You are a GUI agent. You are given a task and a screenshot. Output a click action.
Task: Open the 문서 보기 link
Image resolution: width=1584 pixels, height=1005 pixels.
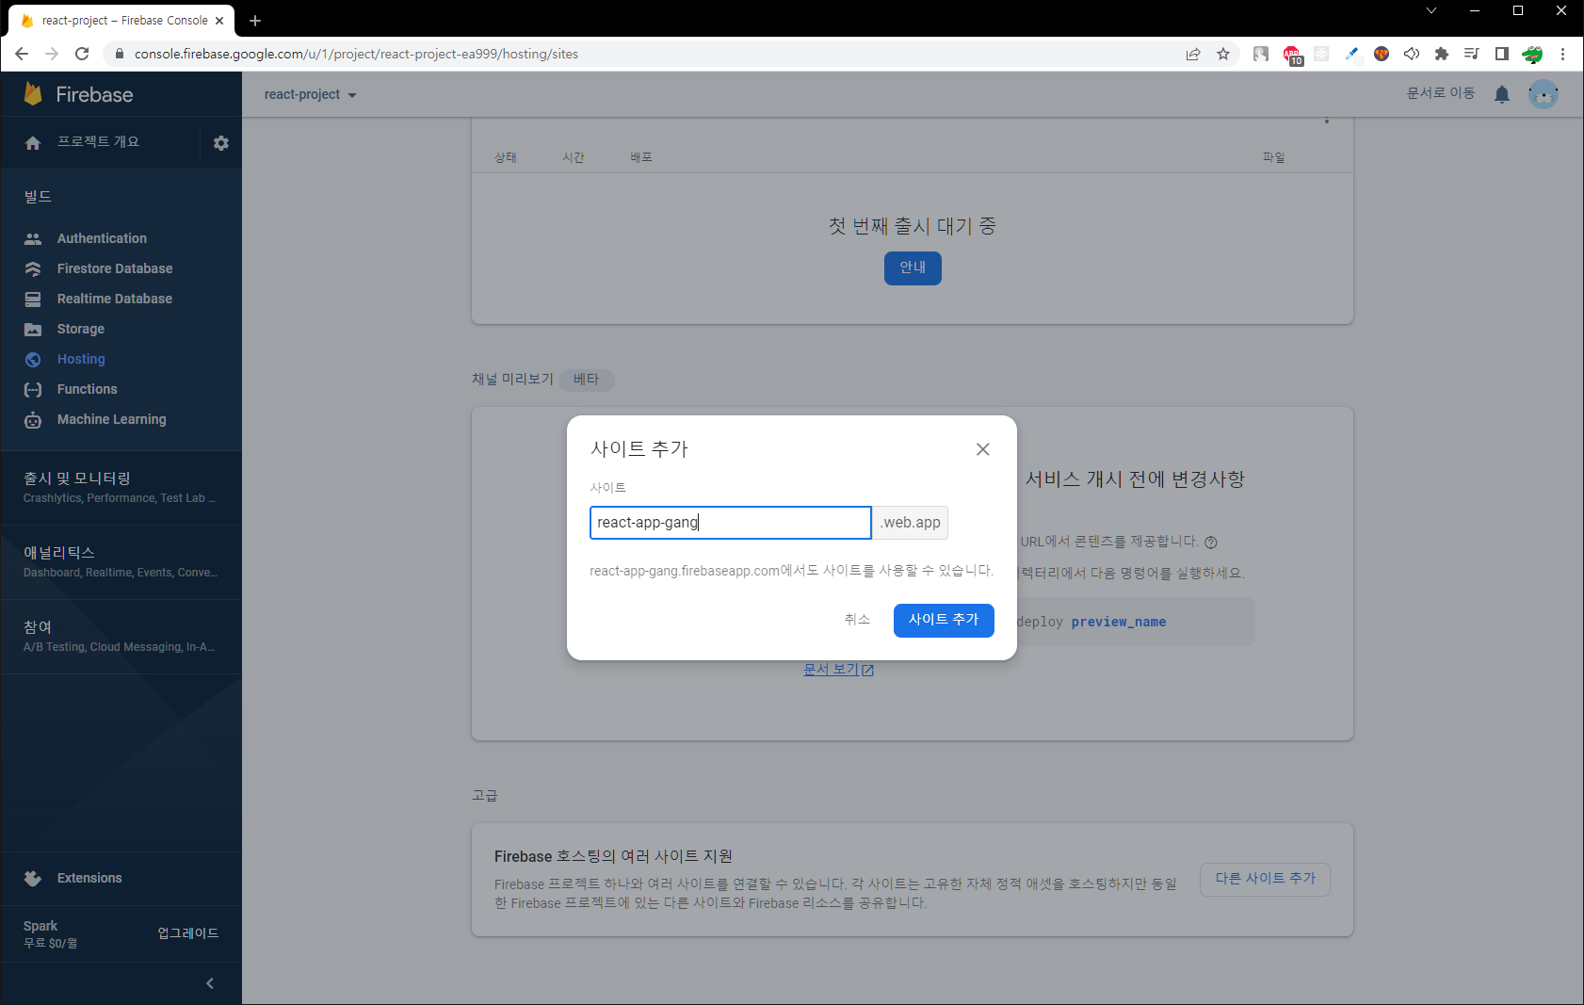click(838, 670)
